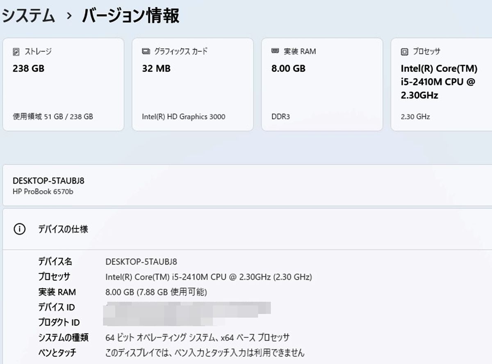Select the Intel(R) HD Graphics 3000 label
Viewport: 492px width, 364px height.
[184, 117]
